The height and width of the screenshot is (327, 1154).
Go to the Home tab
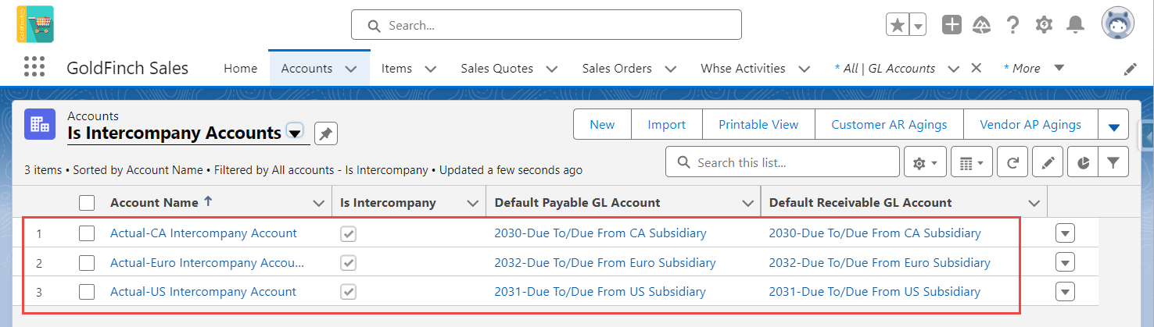(241, 69)
